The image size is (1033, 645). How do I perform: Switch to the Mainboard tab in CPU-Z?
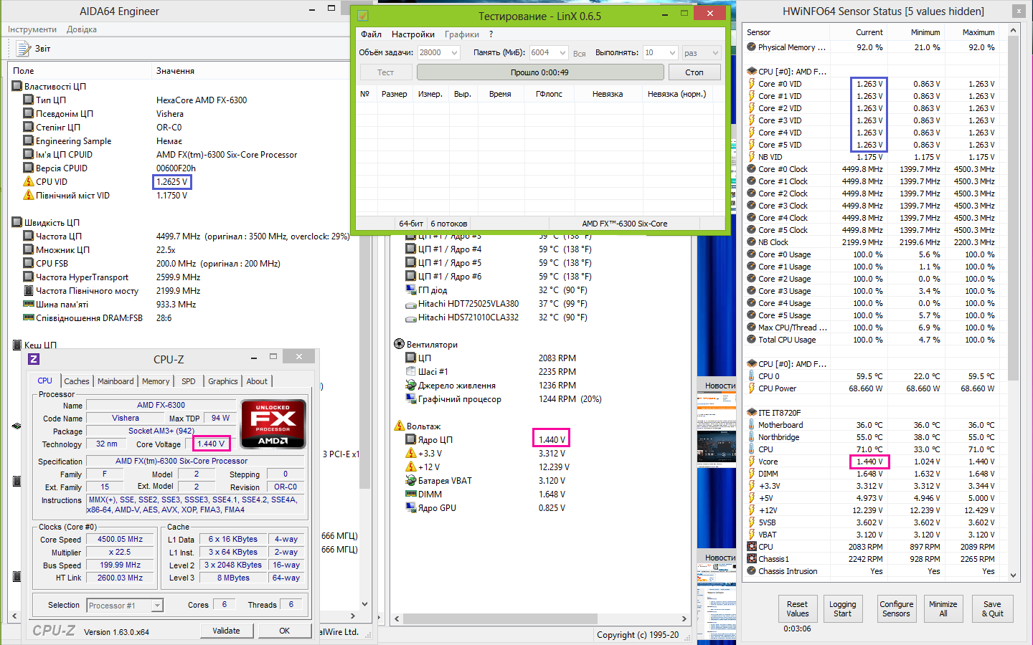tap(115, 381)
